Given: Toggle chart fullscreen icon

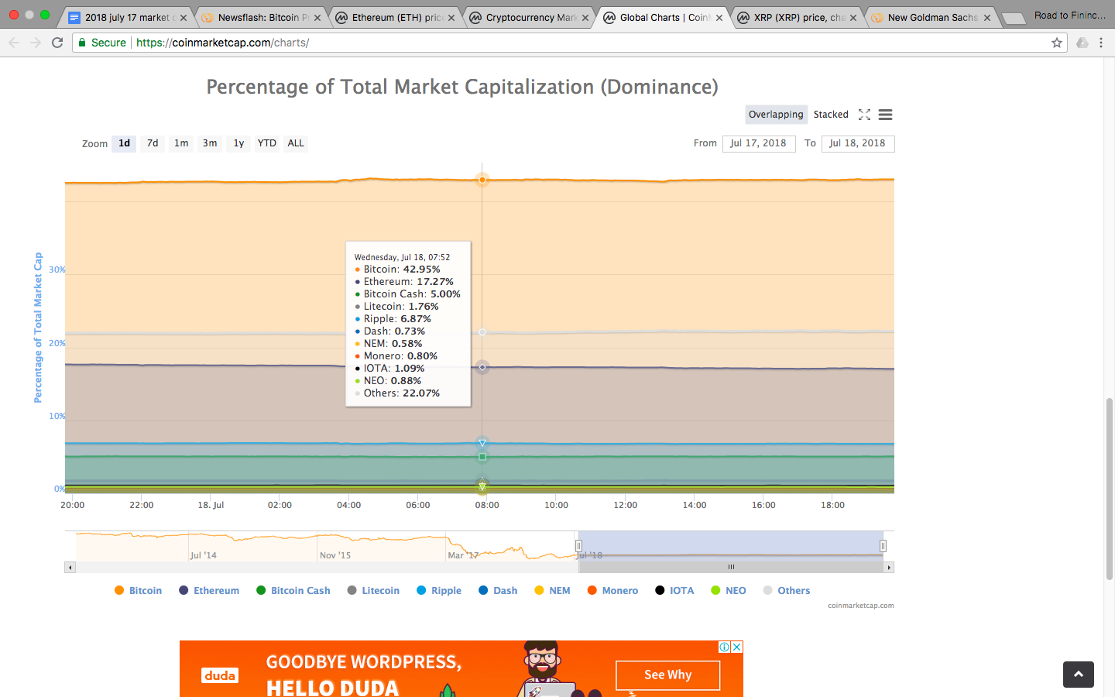Looking at the screenshot, I should point(865,115).
